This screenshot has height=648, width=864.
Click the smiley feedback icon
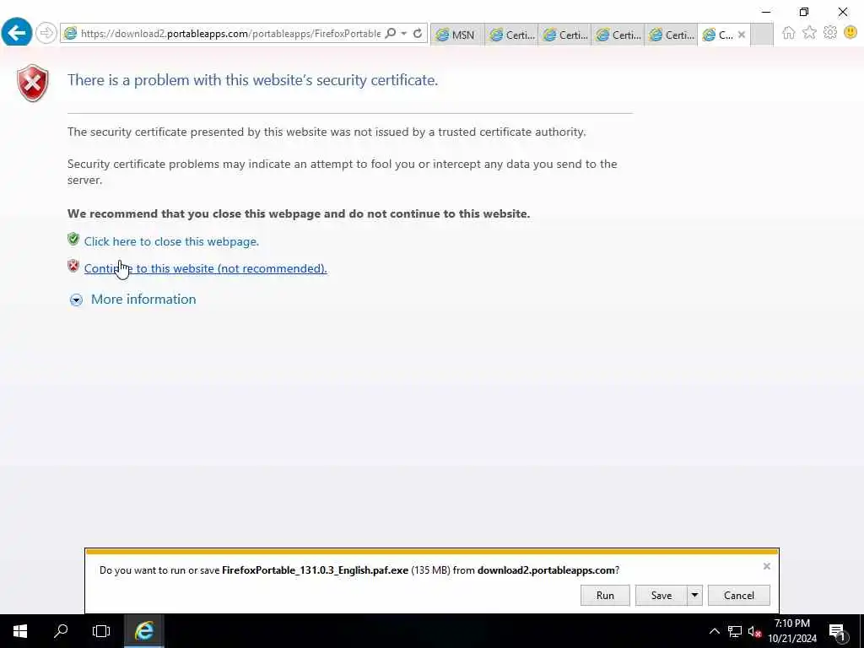(x=850, y=33)
